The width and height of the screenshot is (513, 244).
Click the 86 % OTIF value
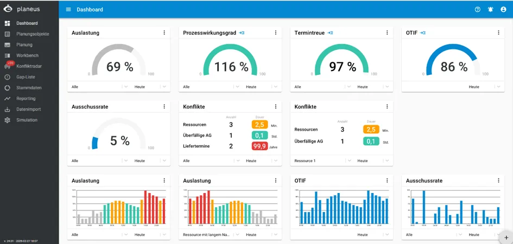pos(454,67)
